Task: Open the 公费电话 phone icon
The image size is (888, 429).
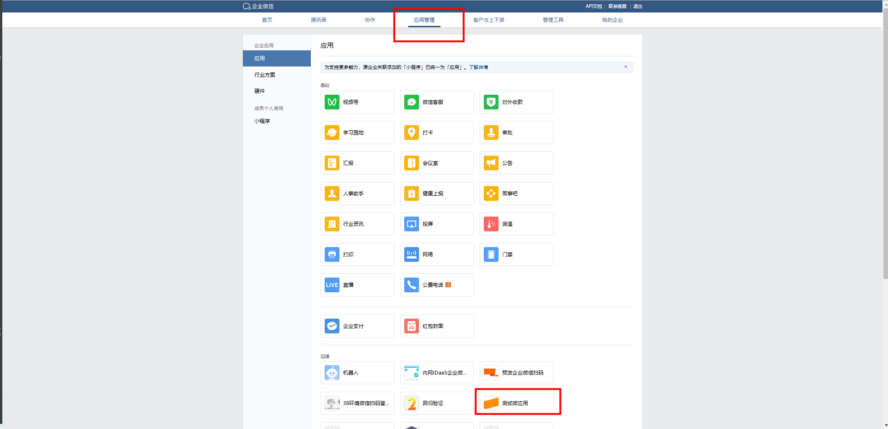Action: pos(411,285)
